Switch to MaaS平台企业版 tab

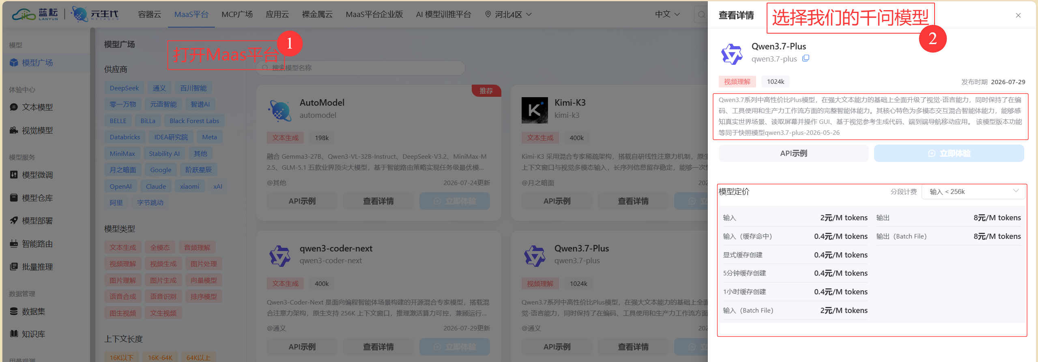[x=374, y=15]
